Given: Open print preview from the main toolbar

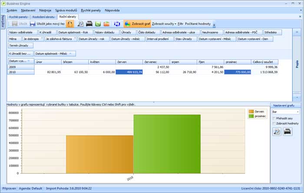Looking at the screenshot, I should [x=81, y=23].
